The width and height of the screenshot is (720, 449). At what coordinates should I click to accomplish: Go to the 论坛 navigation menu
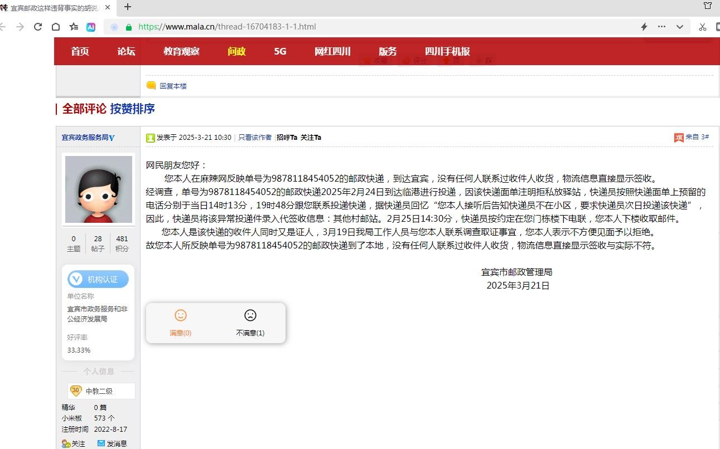click(x=126, y=51)
